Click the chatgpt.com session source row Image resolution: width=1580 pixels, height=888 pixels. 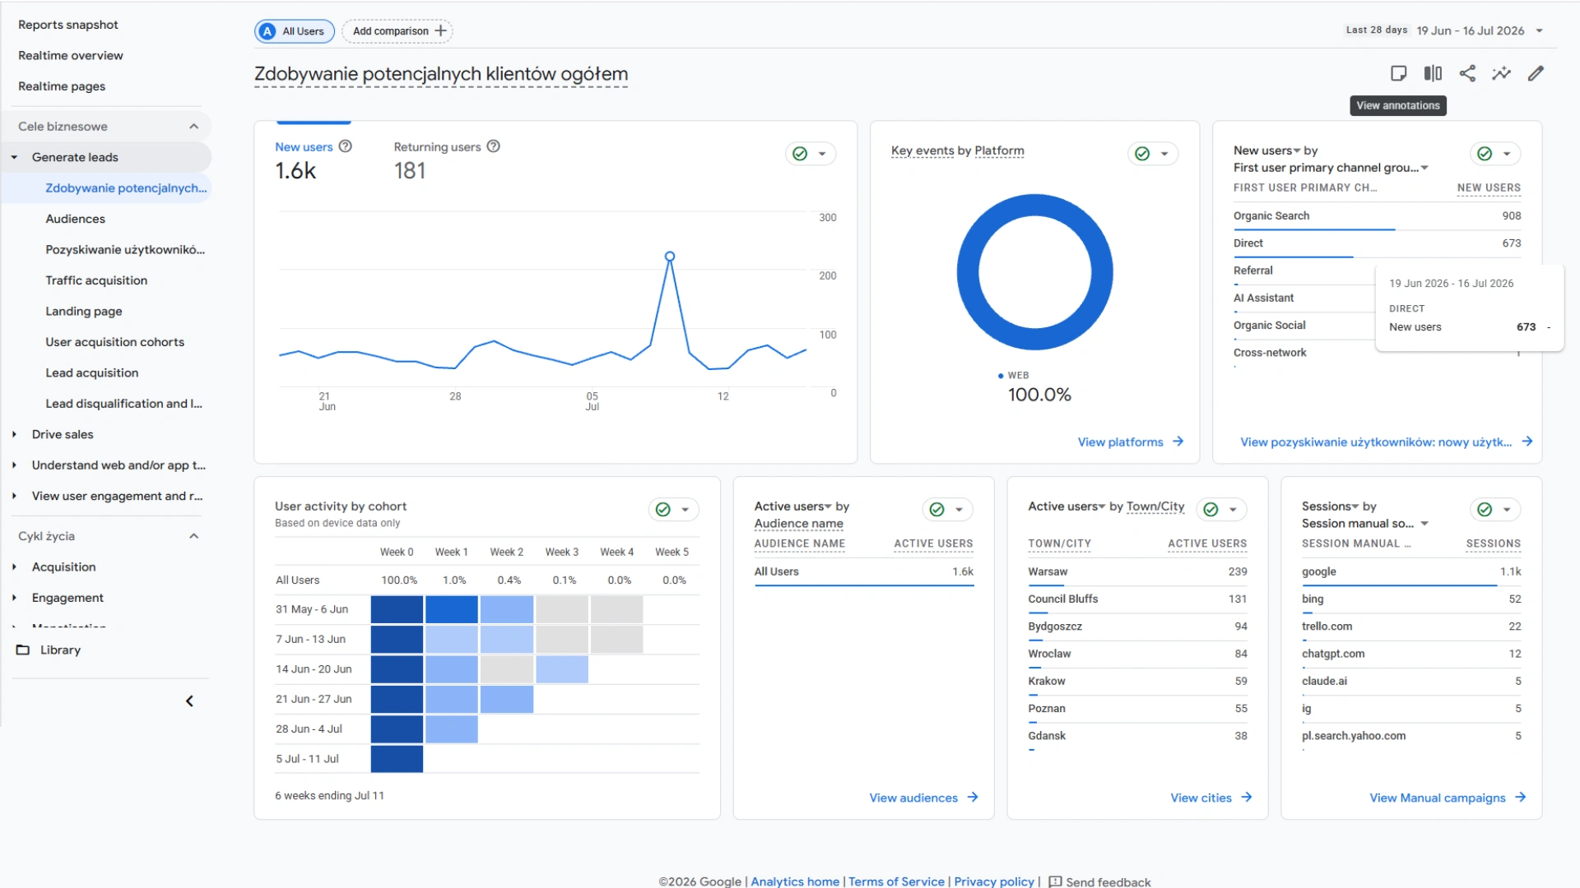click(x=1411, y=654)
